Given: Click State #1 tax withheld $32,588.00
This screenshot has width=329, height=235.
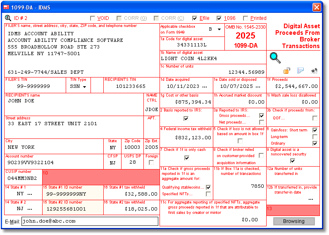Looking at the screenshot, I should pos(131,194).
